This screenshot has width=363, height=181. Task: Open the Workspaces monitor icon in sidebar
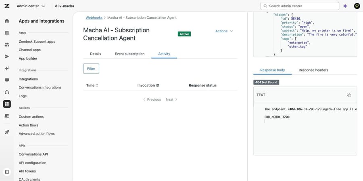point(7,80)
